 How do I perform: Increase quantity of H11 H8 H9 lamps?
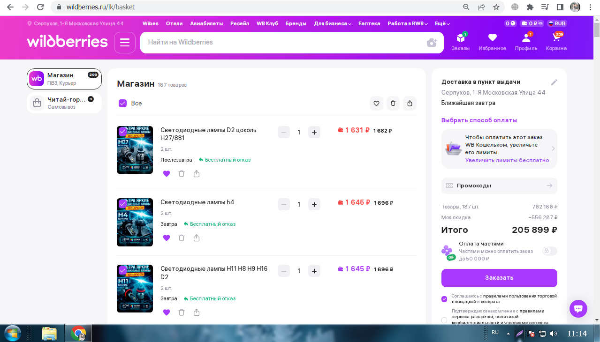[x=314, y=271]
